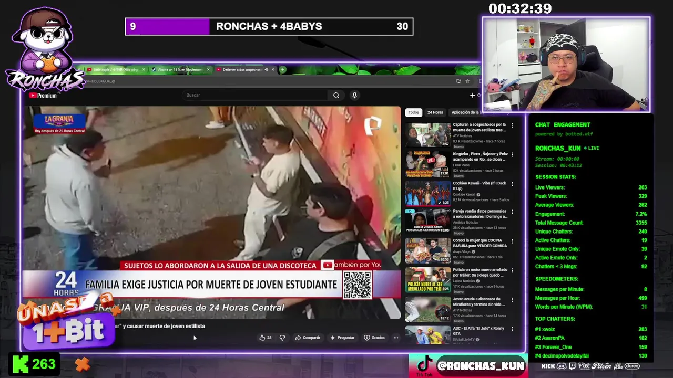Open Cookiee Kawaii Vibe video thumbnail
The image size is (673, 378).
pos(428,193)
